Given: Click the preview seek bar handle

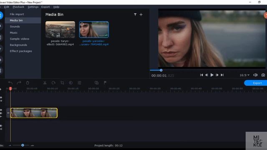Looking at the screenshot, I should [x=161, y=70].
